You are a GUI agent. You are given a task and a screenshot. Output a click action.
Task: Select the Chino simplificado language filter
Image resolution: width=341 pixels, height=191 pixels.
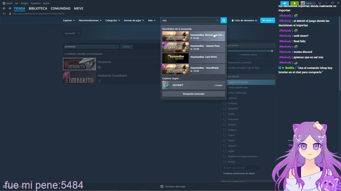tap(238, 88)
